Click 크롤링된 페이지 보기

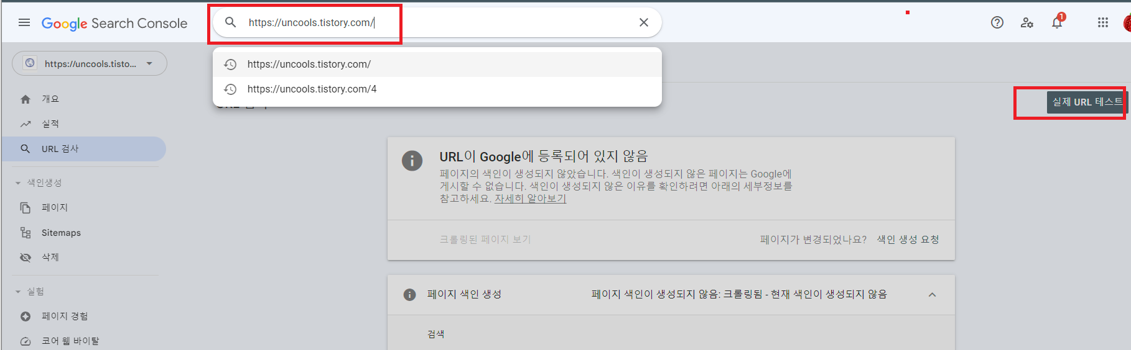coord(485,240)
